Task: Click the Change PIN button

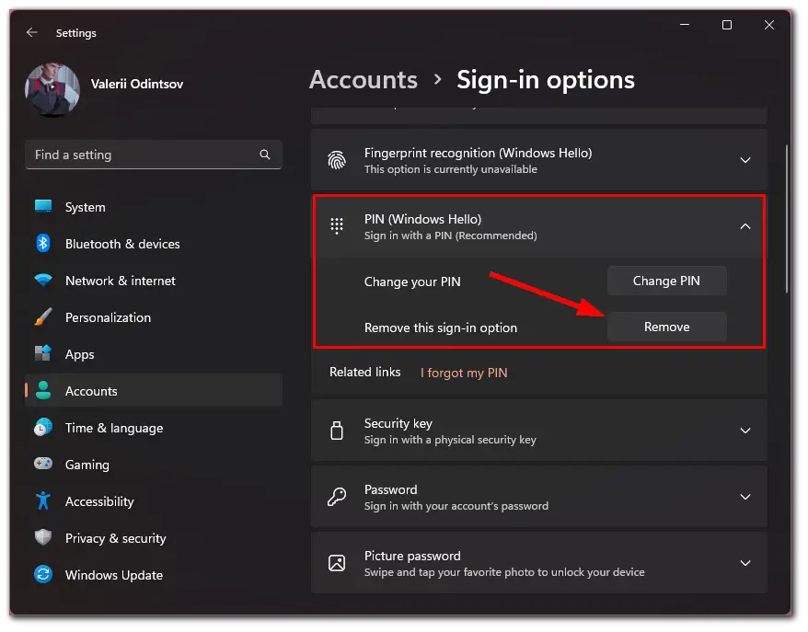Action: (x=667, y=281)
